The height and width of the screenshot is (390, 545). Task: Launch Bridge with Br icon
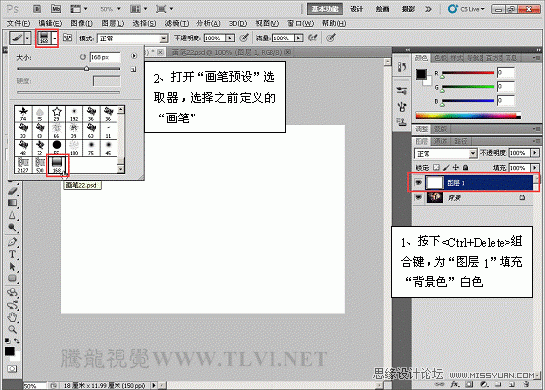38,9
